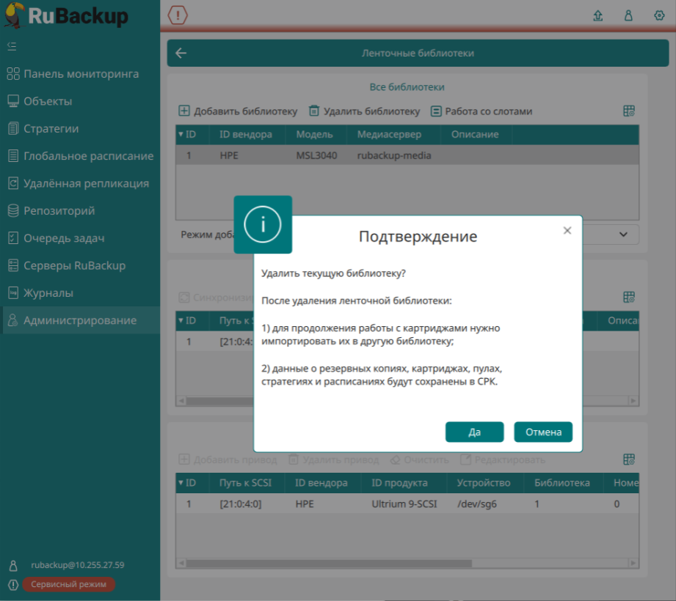Image resolution: width=676 pixels, height=601 pixels.
Task: Sort drives table by ID column header
Action: 188,483
